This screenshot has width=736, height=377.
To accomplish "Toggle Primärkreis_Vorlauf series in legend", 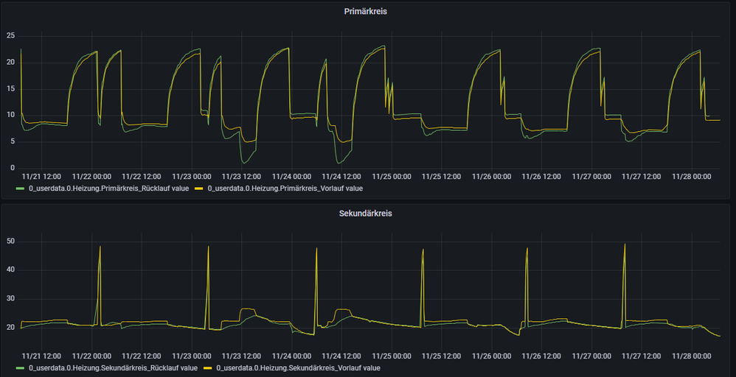I will pyautogui.click(x=285, y=188).
